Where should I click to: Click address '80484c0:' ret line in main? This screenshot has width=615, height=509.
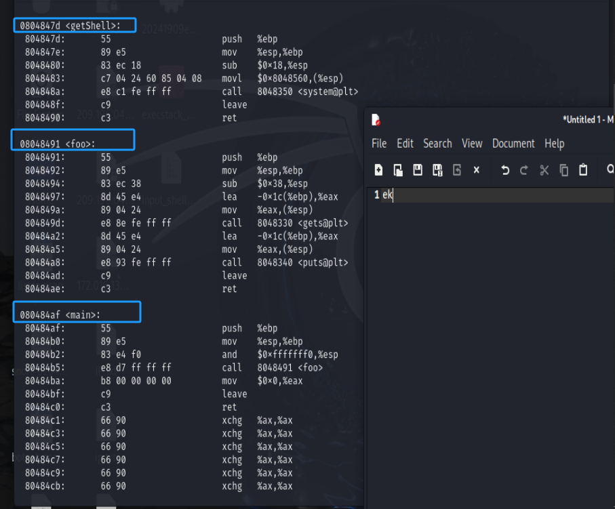click(x=45, y=407)
